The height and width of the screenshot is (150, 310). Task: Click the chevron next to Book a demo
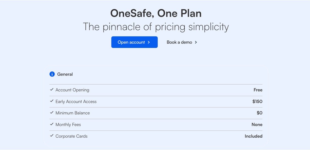tap(196, 42)
